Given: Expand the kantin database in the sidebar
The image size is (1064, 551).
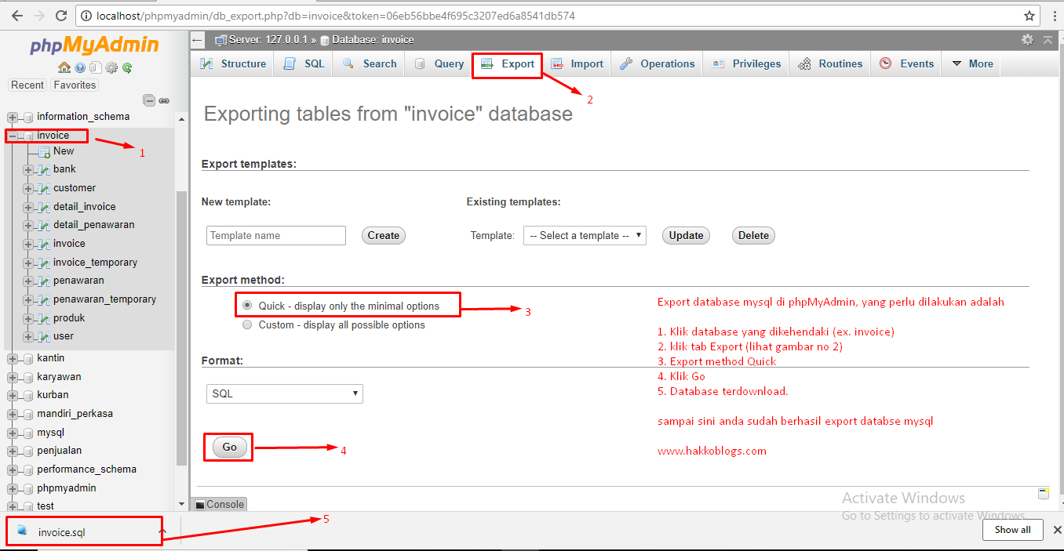Looking at the screenshot, I should tap(12, 357).
